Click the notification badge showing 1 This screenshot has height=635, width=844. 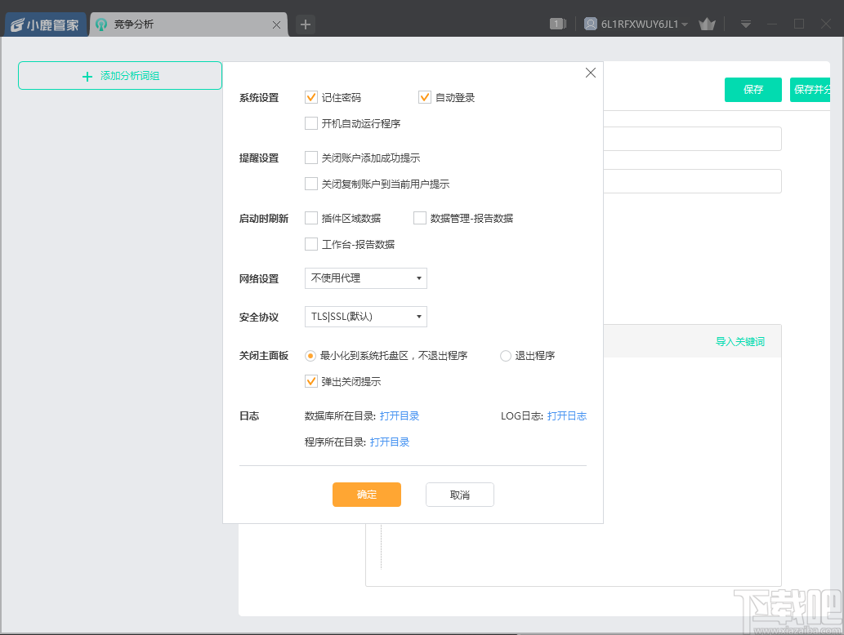558,24
